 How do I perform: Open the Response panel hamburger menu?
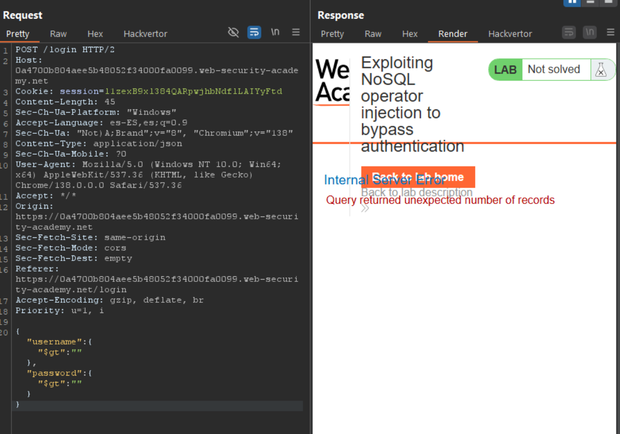pyautogui.click(x=610, y=32)
